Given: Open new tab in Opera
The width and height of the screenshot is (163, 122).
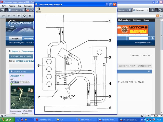Looking at the screenshot, I should pos(153,10).
